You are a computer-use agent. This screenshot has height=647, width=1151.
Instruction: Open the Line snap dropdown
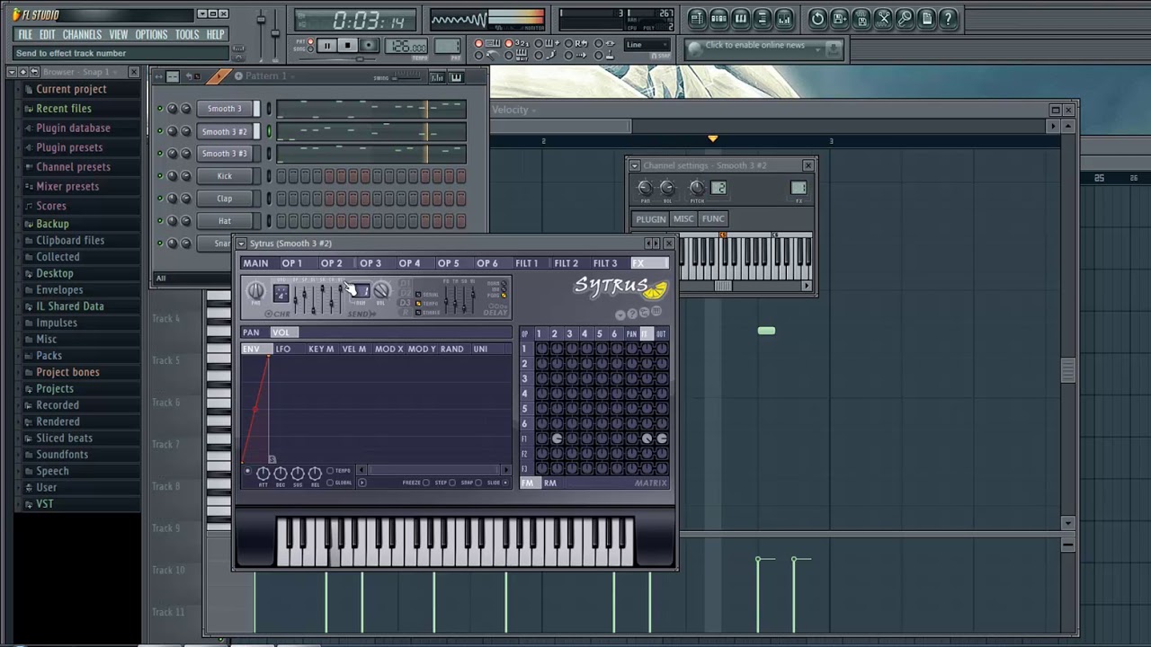pos(647,45)
